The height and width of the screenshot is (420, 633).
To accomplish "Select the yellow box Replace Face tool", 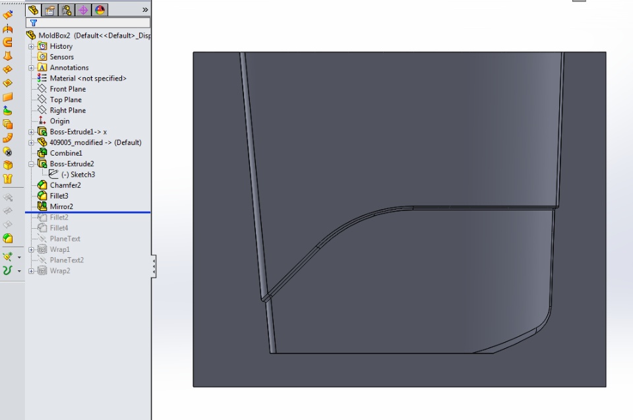I will (8, 165).
